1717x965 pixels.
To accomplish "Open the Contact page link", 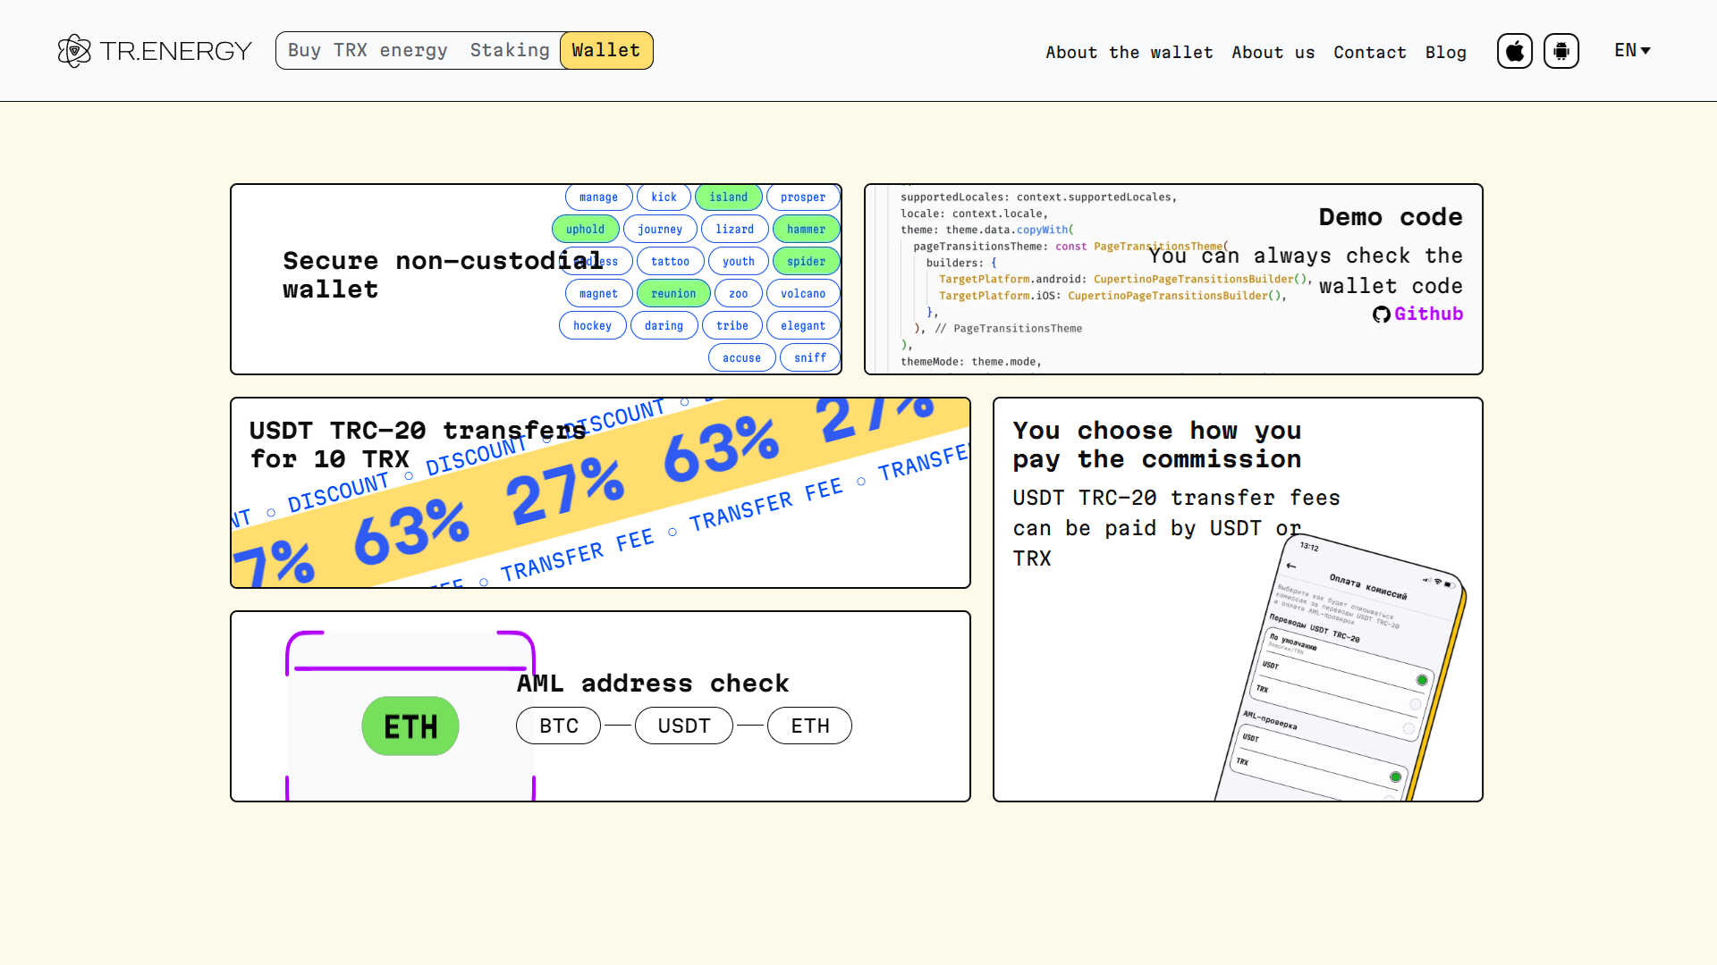I will pos(1370,53).
